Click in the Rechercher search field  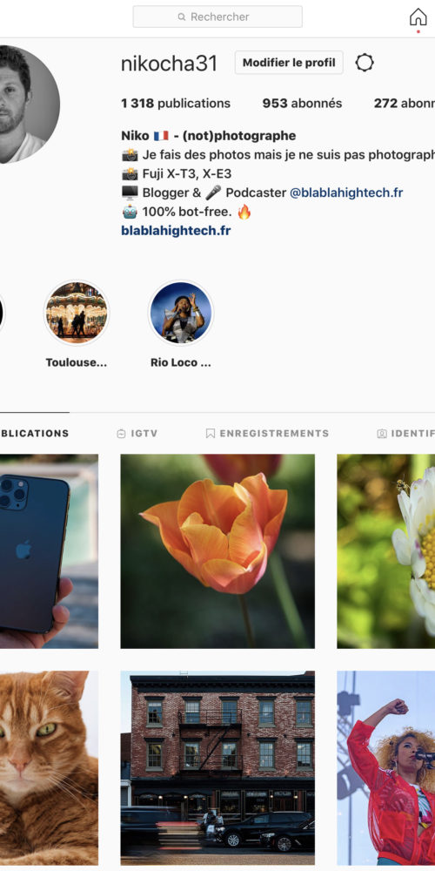pos(217,17)
